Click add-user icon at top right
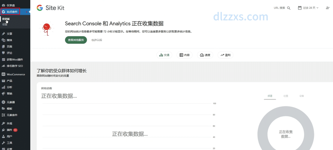This screenshot has width=333, height=150. click(x=327, y=8)
